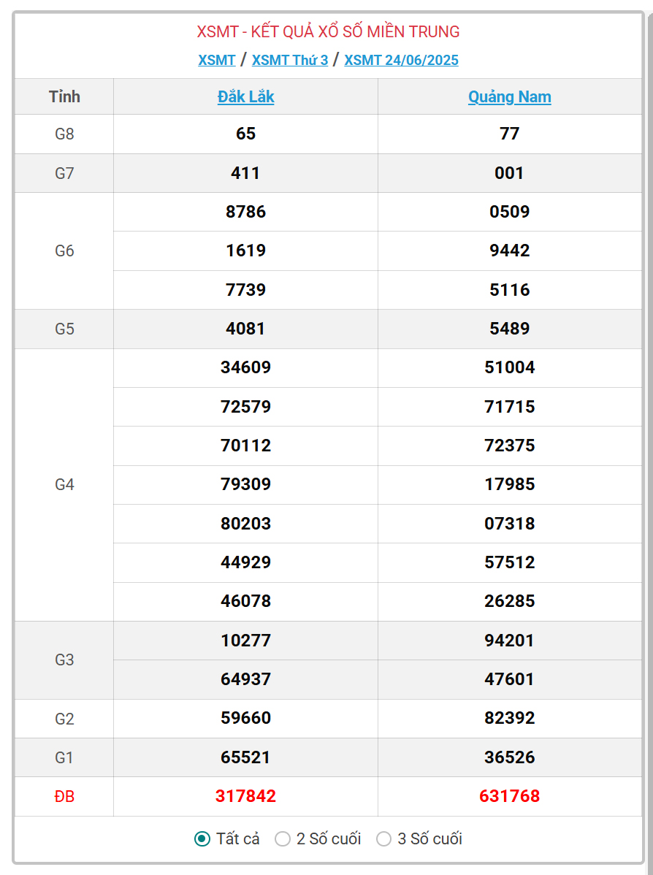The image size is (653, 875).
Task: Click the G1 result 65521
Action: pyautogui.click(x=245, y=757)
